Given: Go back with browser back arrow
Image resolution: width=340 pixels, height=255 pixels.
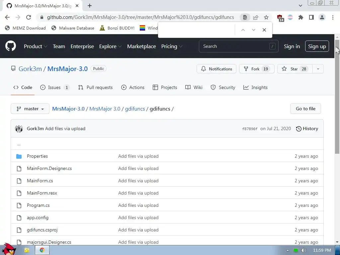Looking at the screenshot, I should click(7, 17).
